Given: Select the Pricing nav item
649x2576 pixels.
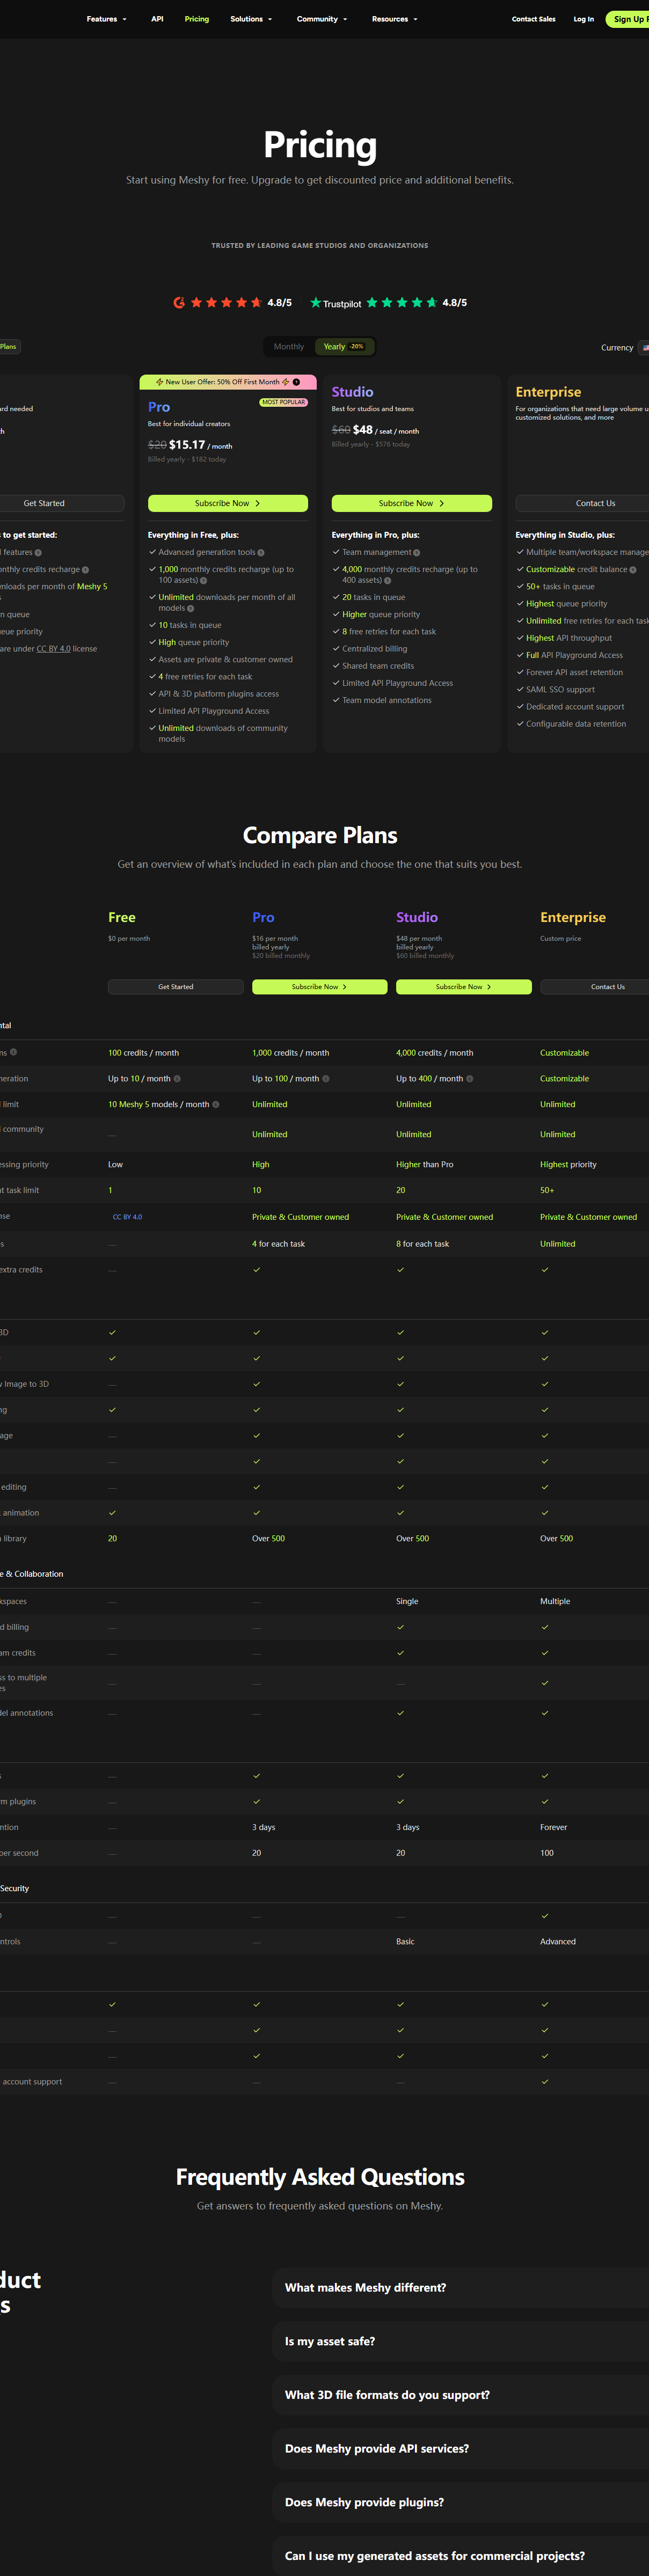Looking at the screenshot, I should pyautogui.click(x=197, y=19).
